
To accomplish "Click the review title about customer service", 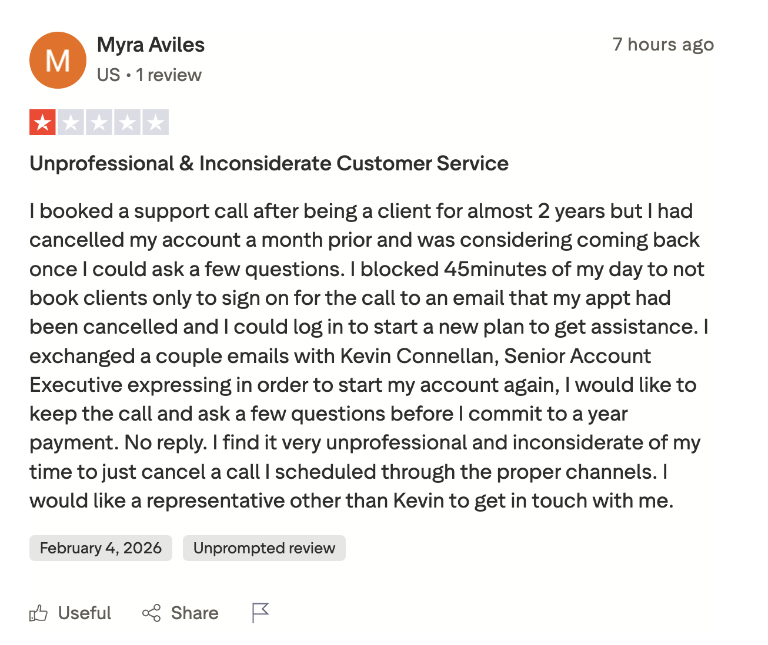I will click(x=268, y=163).
